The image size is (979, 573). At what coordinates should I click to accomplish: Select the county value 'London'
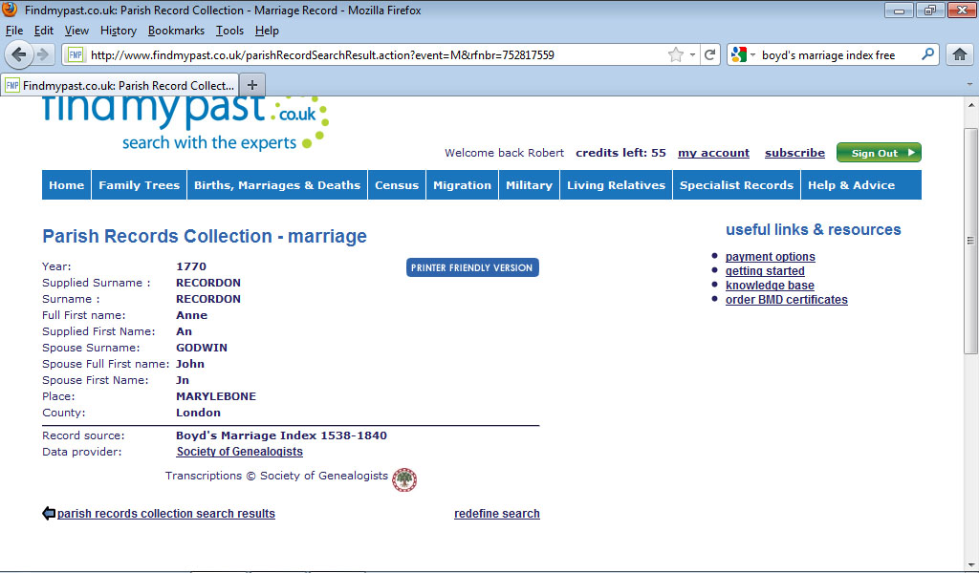point(199,413)
